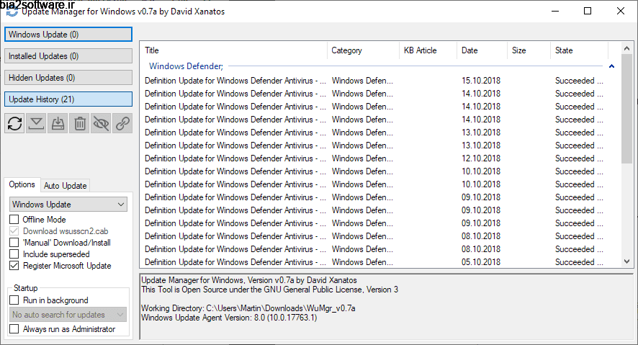Collapse the Windows Defender group arrow

click(611, 66)
